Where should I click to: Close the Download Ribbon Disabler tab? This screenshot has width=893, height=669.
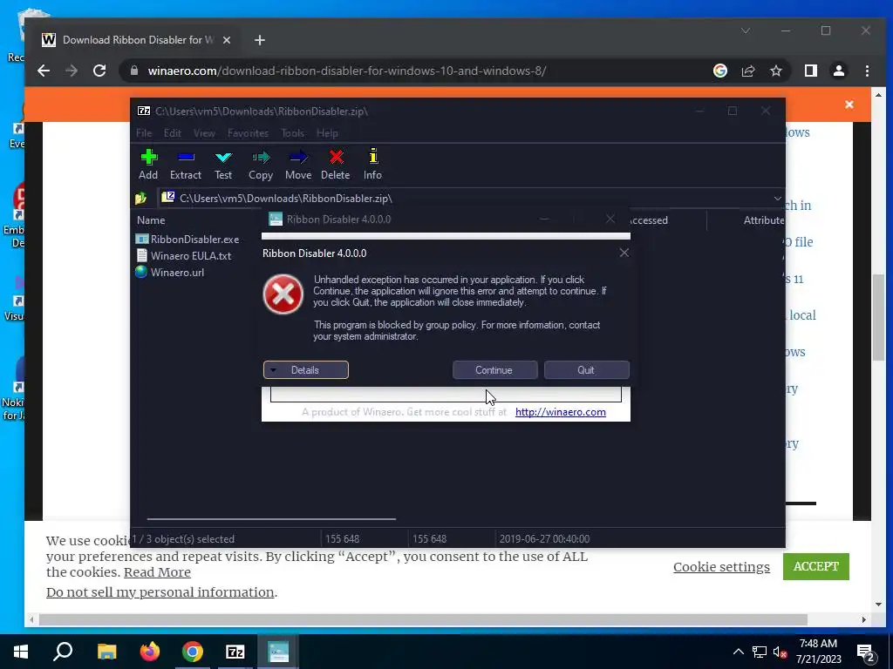(227, 40)
